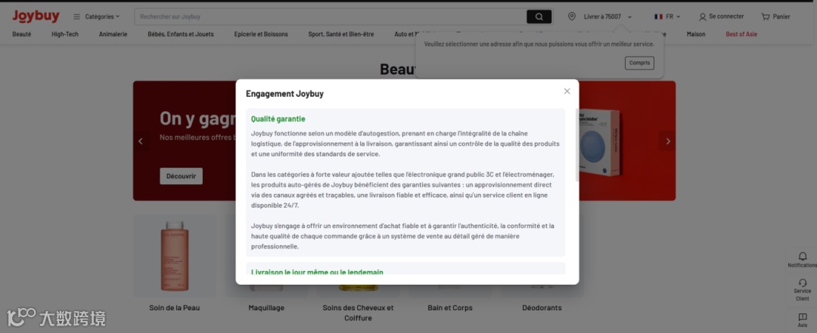This screenshot has height=333, width=817.
Task: Click the Compris button in address tooltip
Action: (639, 63)
